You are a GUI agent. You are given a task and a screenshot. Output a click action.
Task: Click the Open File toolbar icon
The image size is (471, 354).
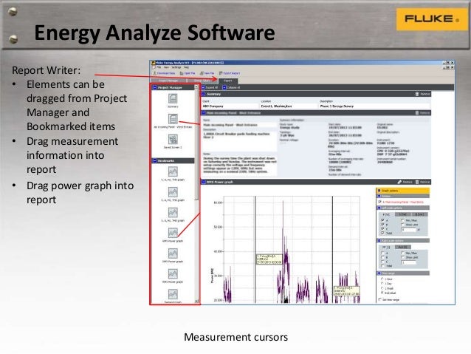182,73
